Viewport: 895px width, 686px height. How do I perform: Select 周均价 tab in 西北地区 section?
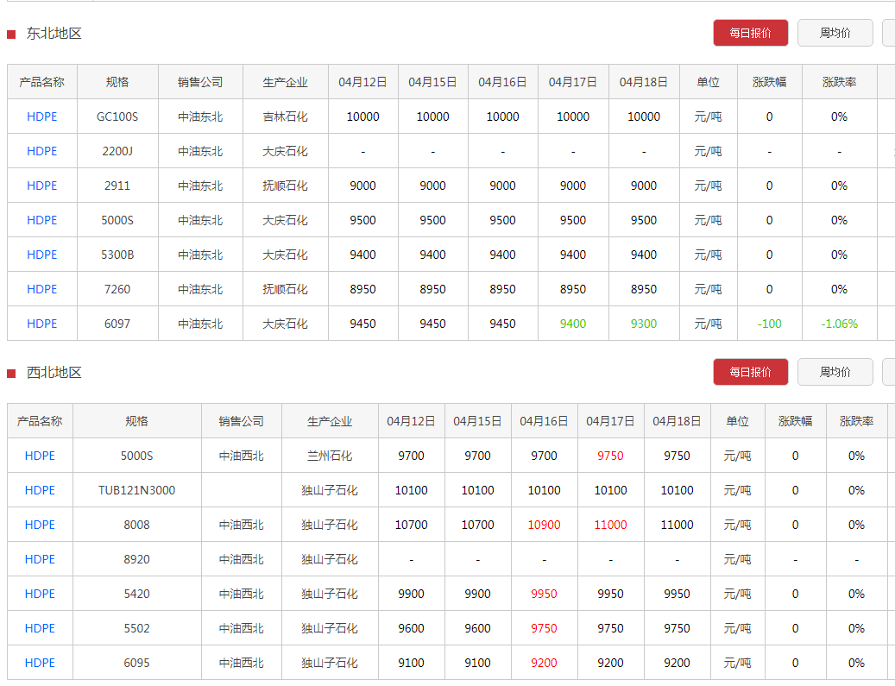(835, 372)
